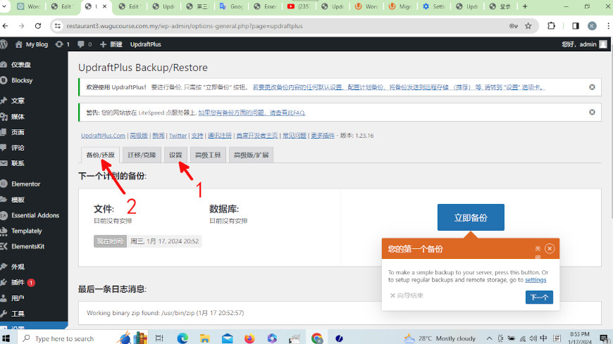
Task: Dismiss the LiteSpeed warning notice
Action: point(592,113)
